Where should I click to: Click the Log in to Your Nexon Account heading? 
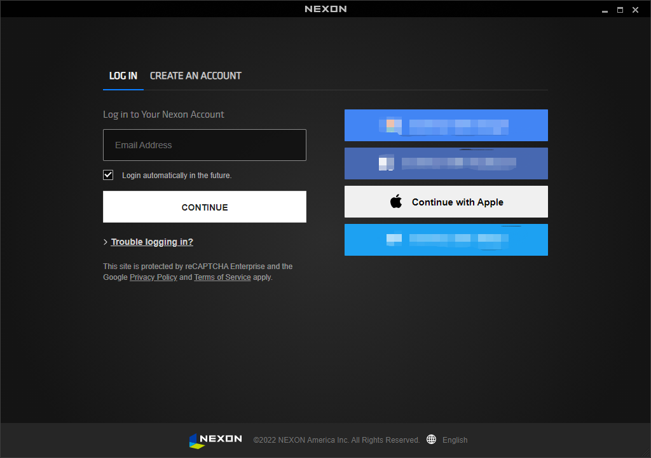163,114
